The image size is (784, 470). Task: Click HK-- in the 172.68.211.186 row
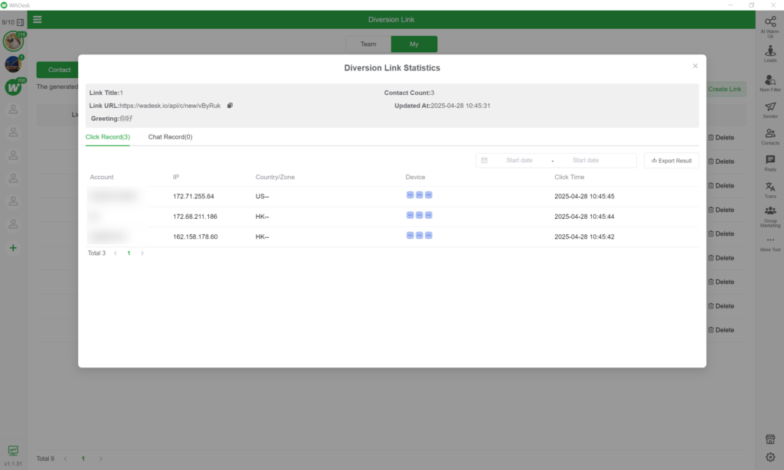pyautogui.click(x=262, y=217)
